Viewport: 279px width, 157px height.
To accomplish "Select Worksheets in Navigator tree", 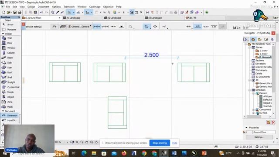I will (x=261, y=70).
